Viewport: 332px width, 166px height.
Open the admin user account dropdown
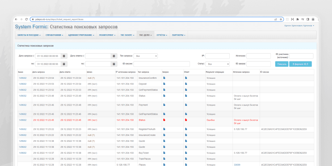[x=299, y=25]
